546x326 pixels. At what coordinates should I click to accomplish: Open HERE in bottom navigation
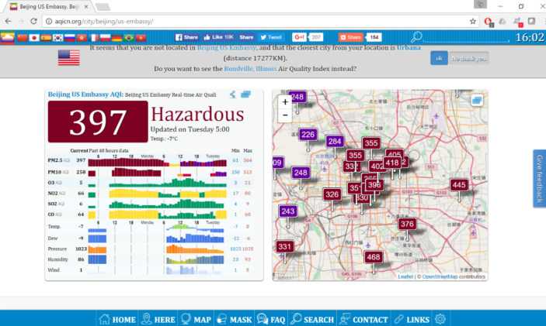pyautogui.click(x=158, y=319)
